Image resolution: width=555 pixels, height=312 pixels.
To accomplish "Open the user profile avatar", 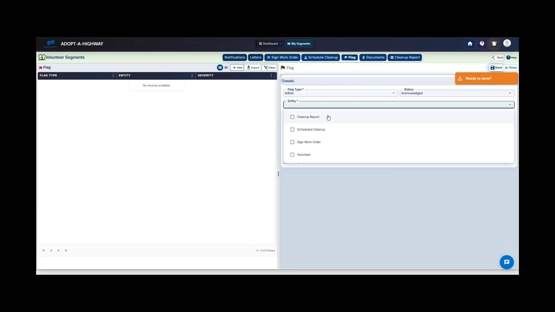I will (x=507, y=43).
